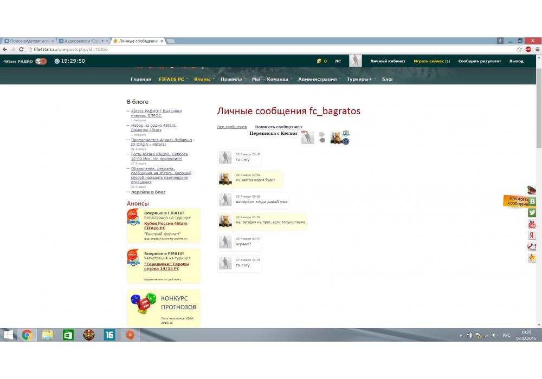Open Windows Store from the taskbar

68,335
